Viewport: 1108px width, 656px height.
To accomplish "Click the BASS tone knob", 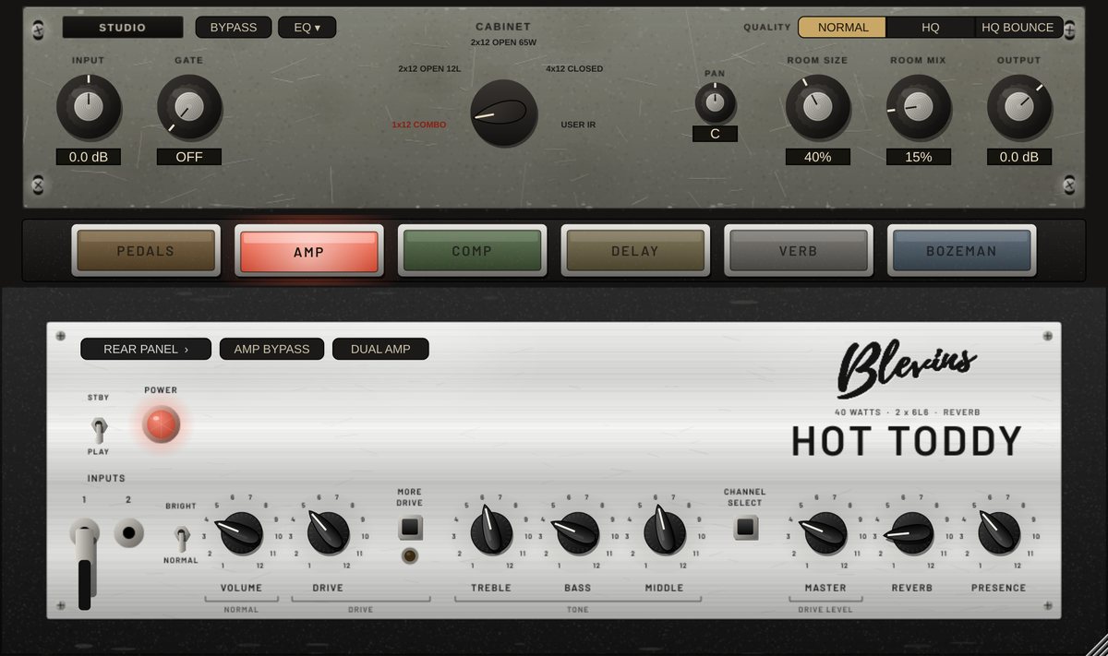I will 578,532.
